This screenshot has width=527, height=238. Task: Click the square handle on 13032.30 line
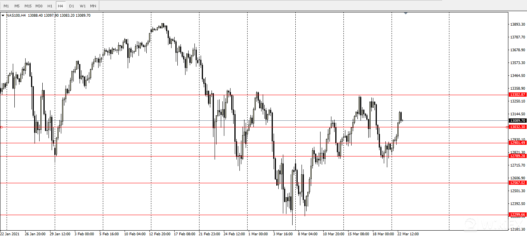pos(2,127)
